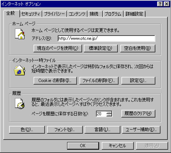Viewport: 171px width, 153px height.
Task: Click Cookie の削除 button
Action: [55, 81]
